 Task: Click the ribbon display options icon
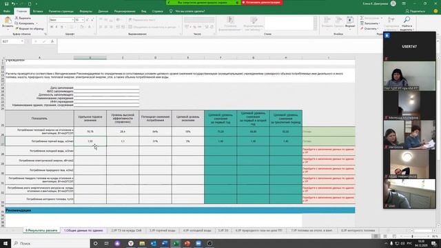[404, 3]
